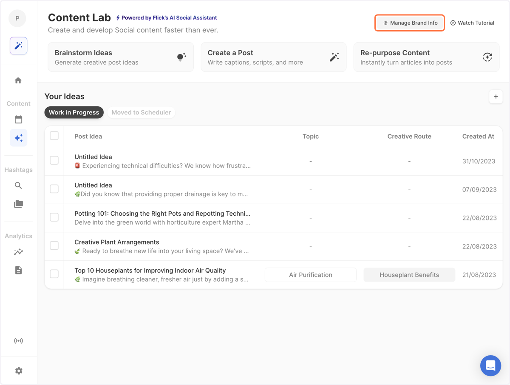Go to the Home icon
510x385 pixels.
coord(18,80)
